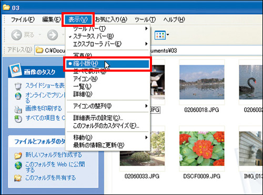This screenshot has width=263, height=195.
Task: Open the 編集(E) menu
Action: point(52,19)
